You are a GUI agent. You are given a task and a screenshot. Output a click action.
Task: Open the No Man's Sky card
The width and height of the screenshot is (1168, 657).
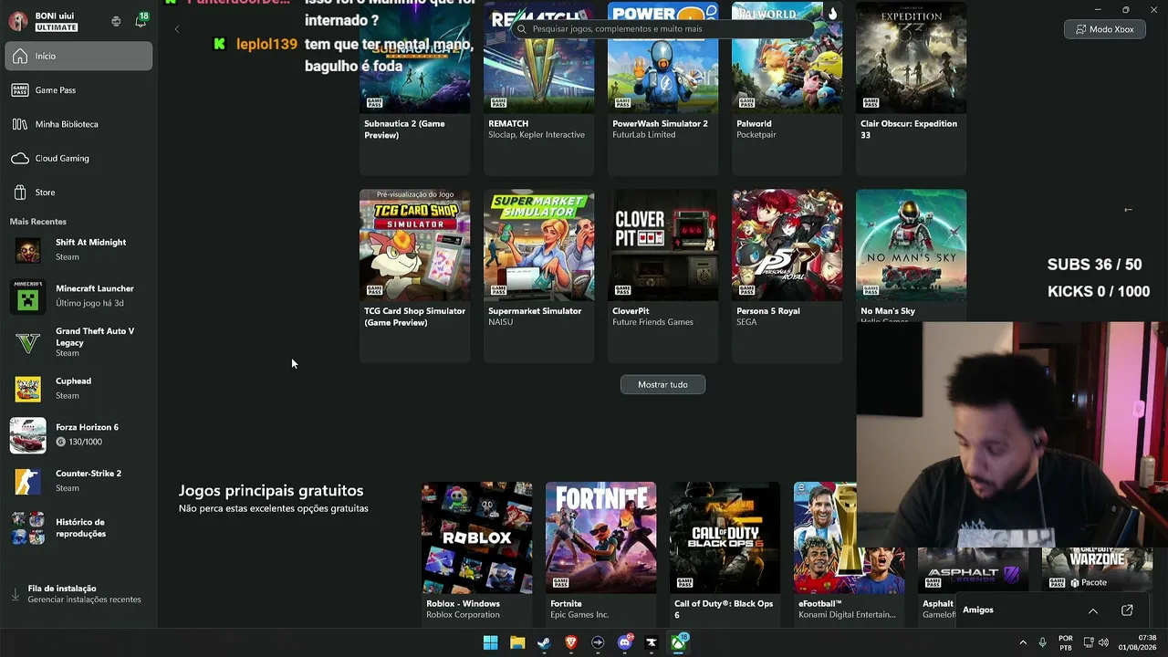(x=911, y=255)
